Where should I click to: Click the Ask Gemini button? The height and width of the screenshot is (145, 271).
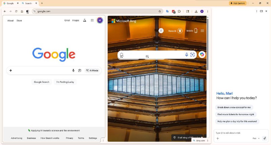pyautogui.click(x=238, y=3)
